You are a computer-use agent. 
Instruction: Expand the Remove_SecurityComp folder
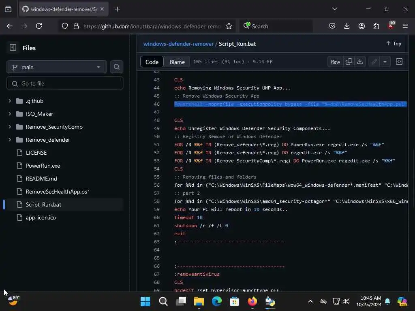click(x=10, y=127)
